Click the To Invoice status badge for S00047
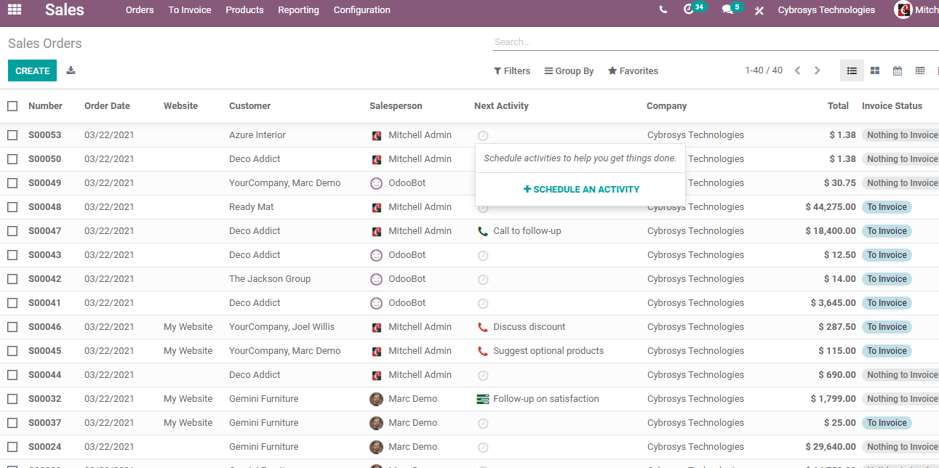This screenshot has height=468, width=939. (887, 231)
